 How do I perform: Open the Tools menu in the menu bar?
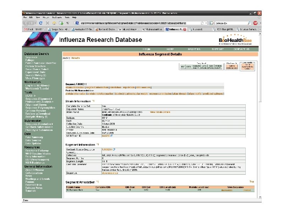[67, 17]
